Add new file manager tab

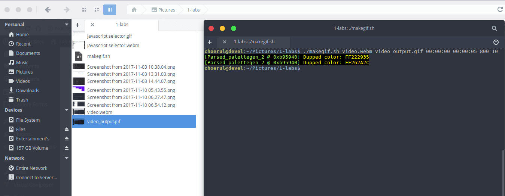coord(77,25)
